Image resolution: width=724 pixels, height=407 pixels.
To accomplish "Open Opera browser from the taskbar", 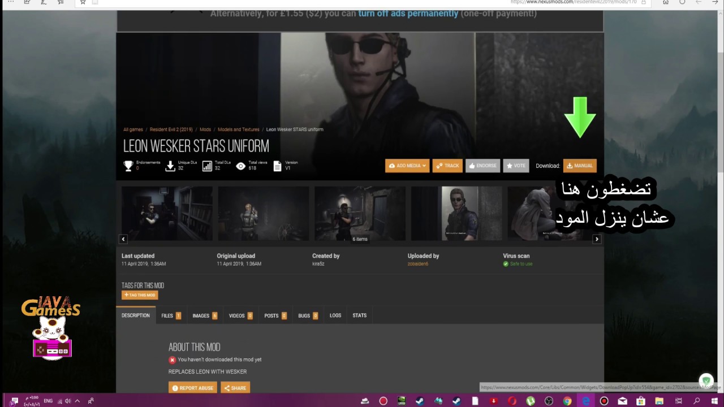I will coord(512,401).
